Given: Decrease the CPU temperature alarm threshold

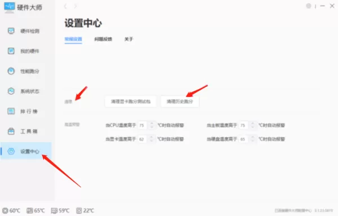Looking at the screenshot, I should [152, 127].
